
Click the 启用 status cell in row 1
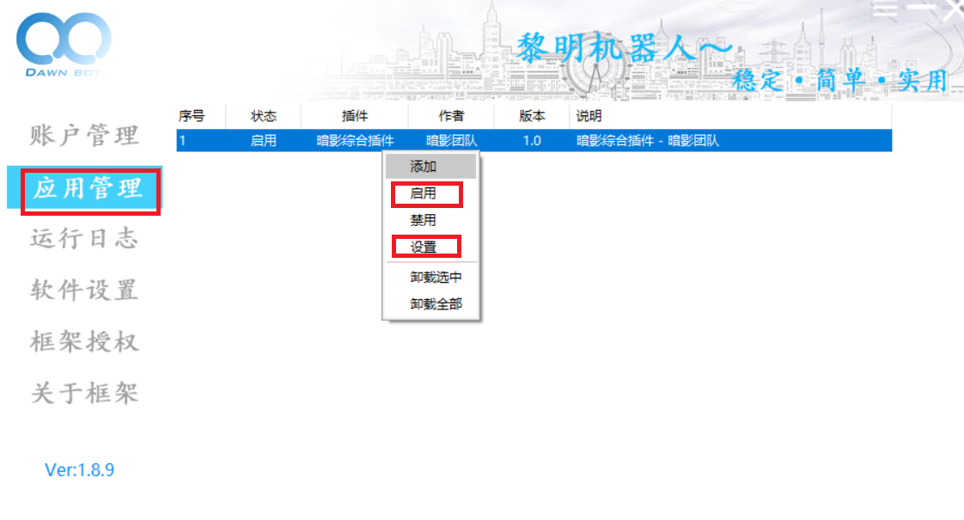tap(263, 140)
